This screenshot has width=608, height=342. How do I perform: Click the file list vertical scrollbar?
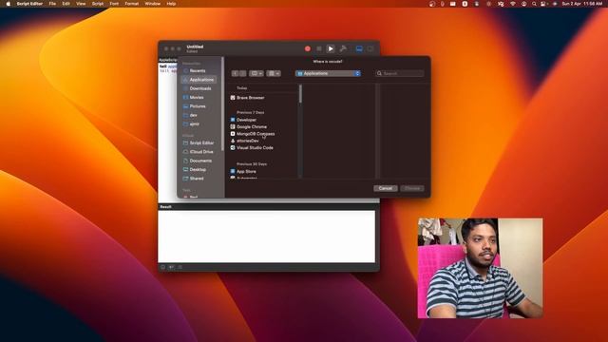pos(300,94)
